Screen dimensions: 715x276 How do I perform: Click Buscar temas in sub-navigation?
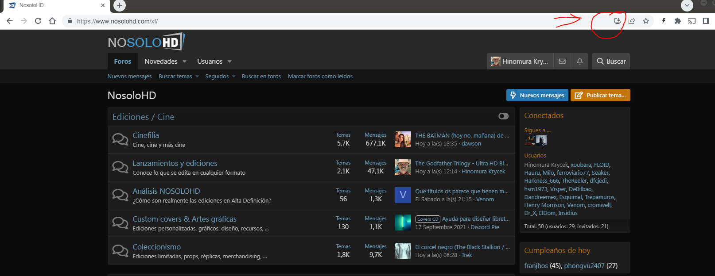tap(175, 77)
